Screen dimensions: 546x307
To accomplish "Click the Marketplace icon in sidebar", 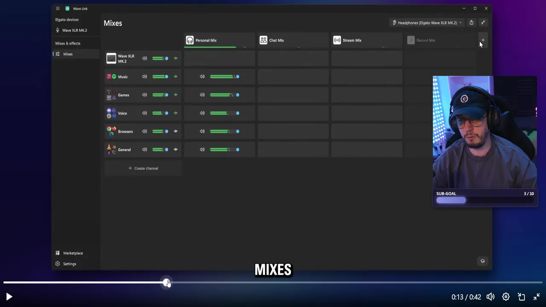I will (58, 253).
